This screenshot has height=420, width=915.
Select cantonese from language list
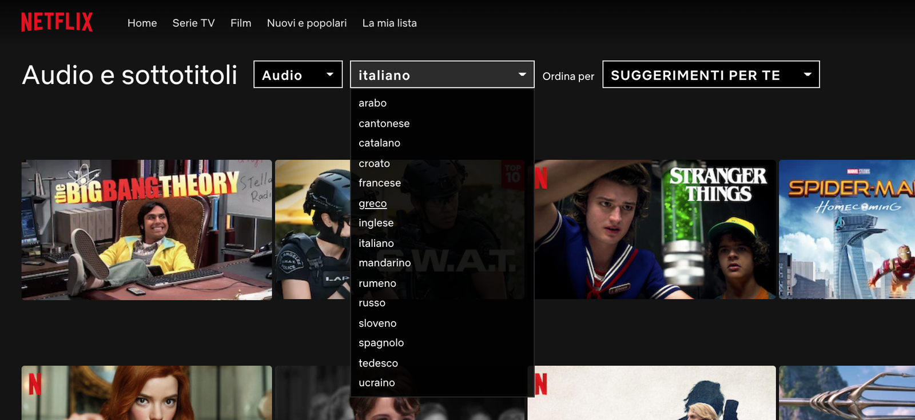(384, 123)
